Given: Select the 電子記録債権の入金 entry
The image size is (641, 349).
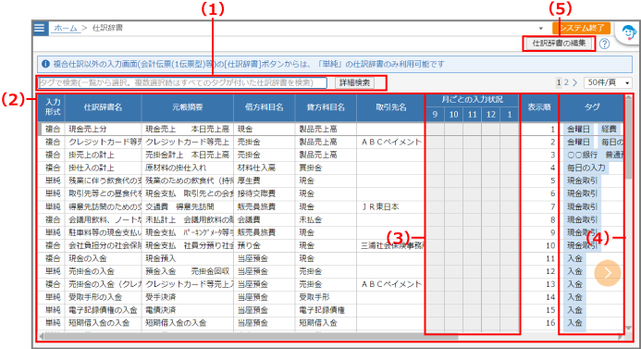Looking at the screenshot, I should click(103, 310).
